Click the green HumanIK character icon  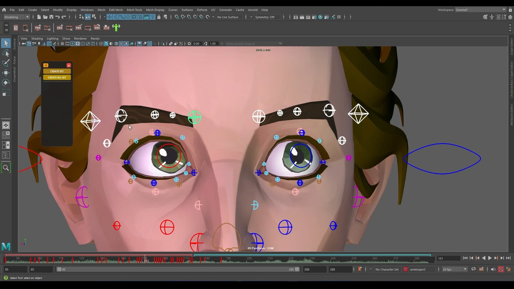coord(116,28)
